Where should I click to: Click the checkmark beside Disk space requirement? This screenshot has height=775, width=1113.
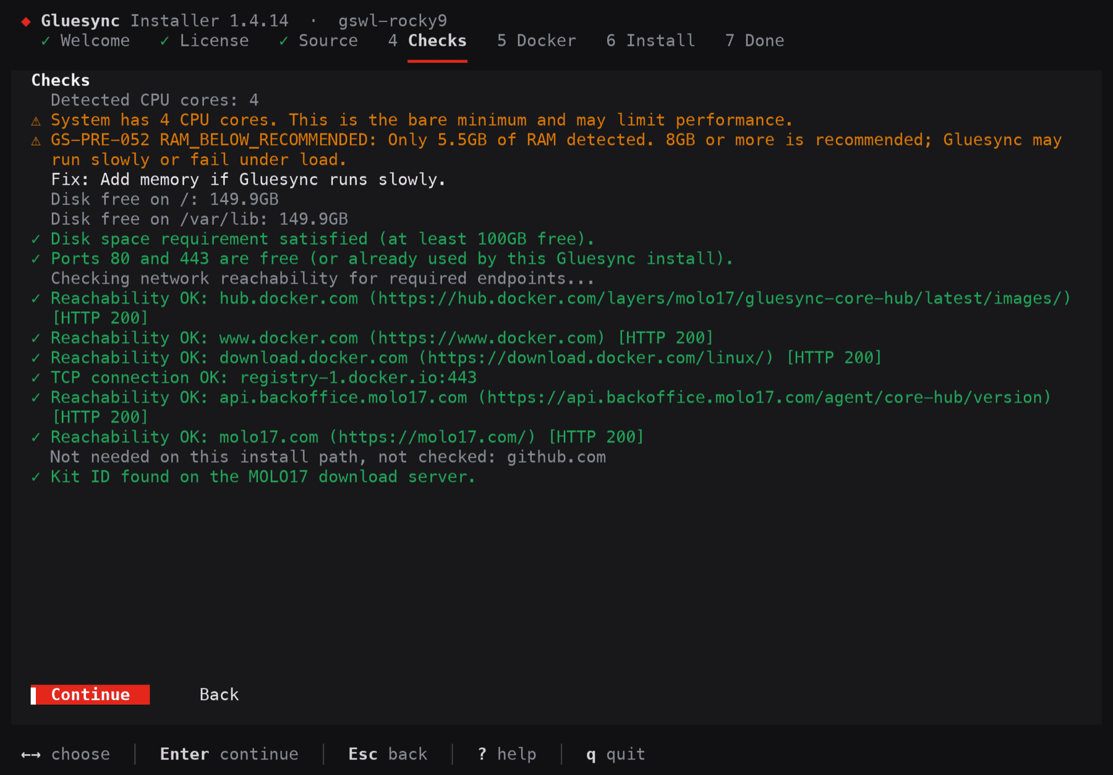pos(36,239)
